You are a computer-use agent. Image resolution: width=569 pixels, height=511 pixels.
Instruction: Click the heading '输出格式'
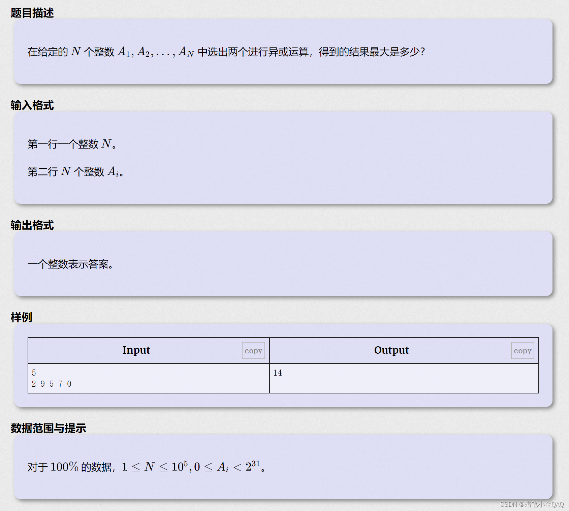click(32, 225)
